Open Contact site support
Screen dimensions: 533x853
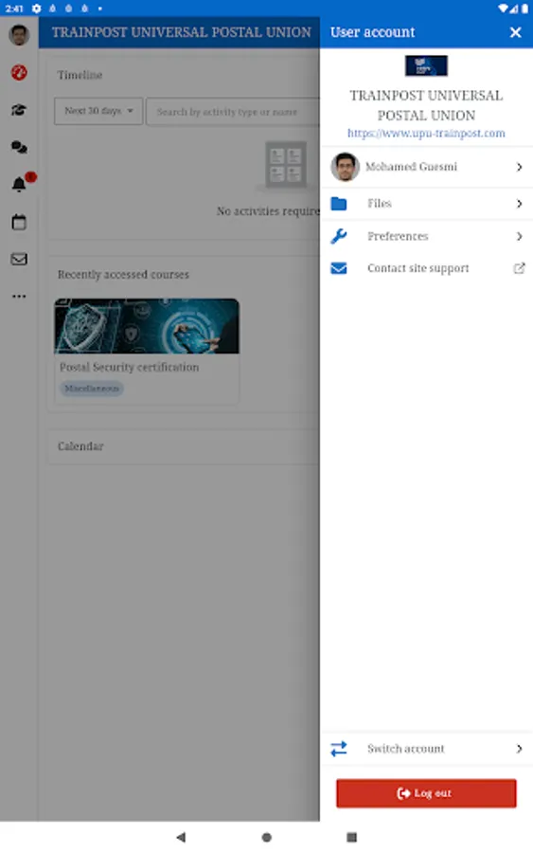click(427, 268)
